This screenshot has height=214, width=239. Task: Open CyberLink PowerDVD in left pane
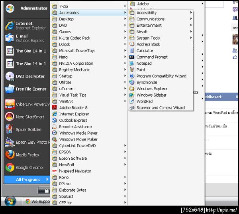27,104
